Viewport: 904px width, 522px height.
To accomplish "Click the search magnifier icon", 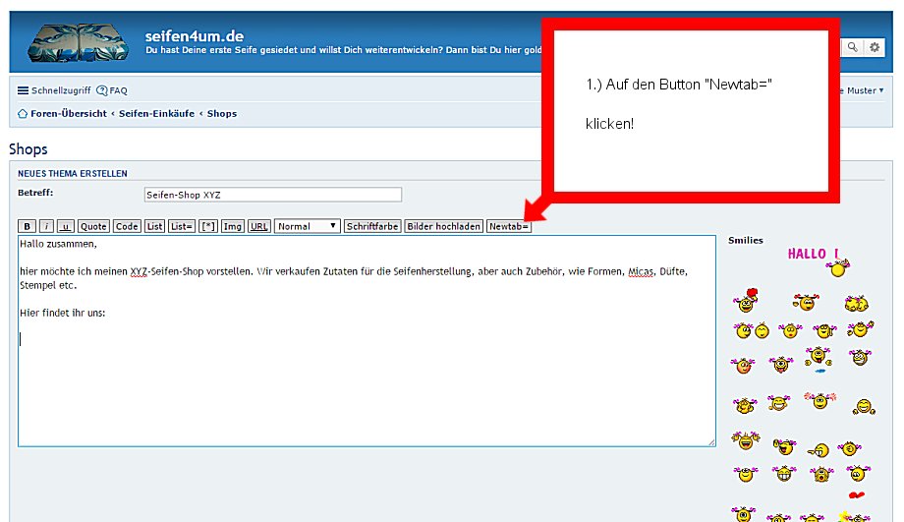I will coord(853,46).
